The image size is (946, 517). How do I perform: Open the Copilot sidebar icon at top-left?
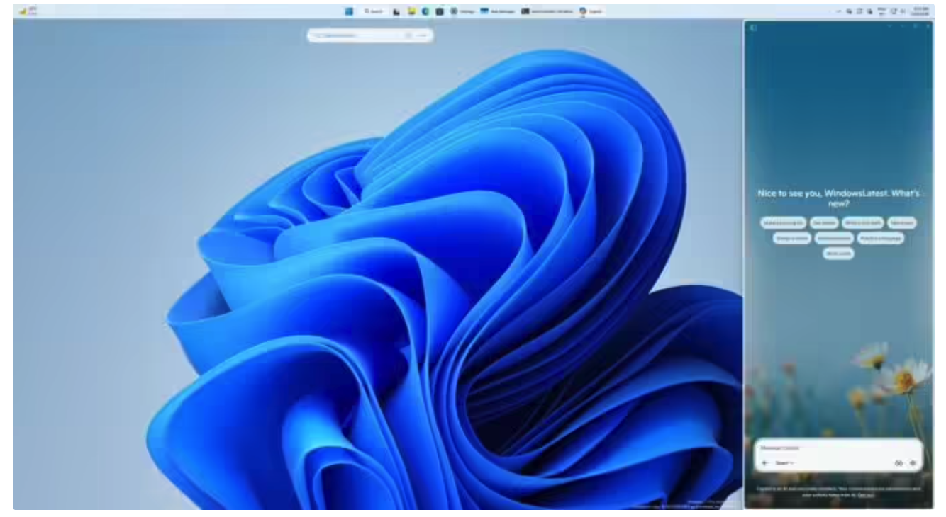click(x=753, y=28)
